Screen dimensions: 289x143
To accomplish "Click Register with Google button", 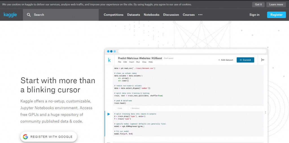I will tap(49, 137).
